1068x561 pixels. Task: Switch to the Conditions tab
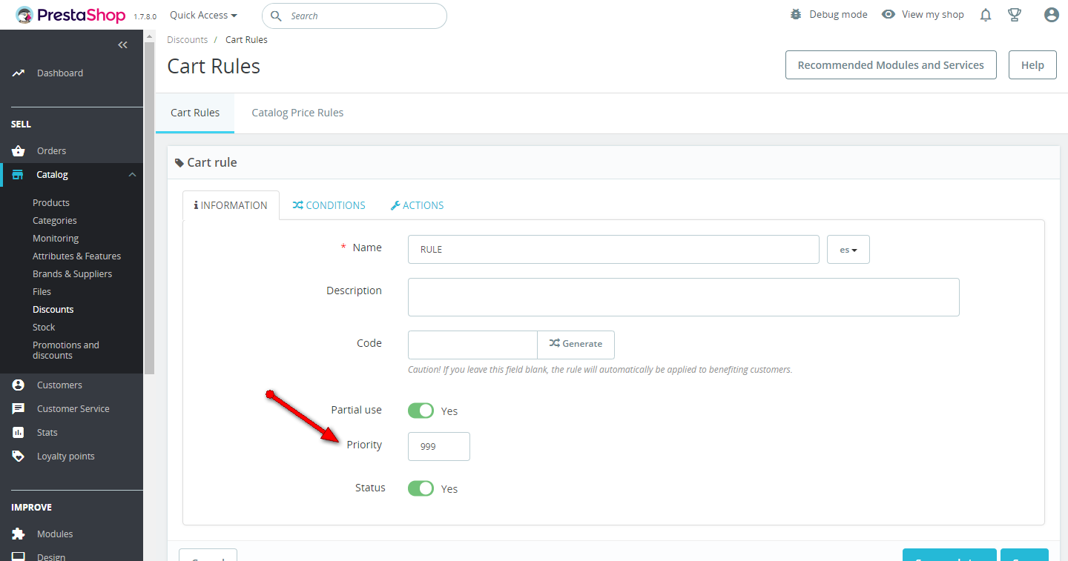coord(329,205)
